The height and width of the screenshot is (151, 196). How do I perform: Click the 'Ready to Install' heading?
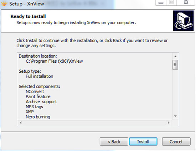pos(28,16)
